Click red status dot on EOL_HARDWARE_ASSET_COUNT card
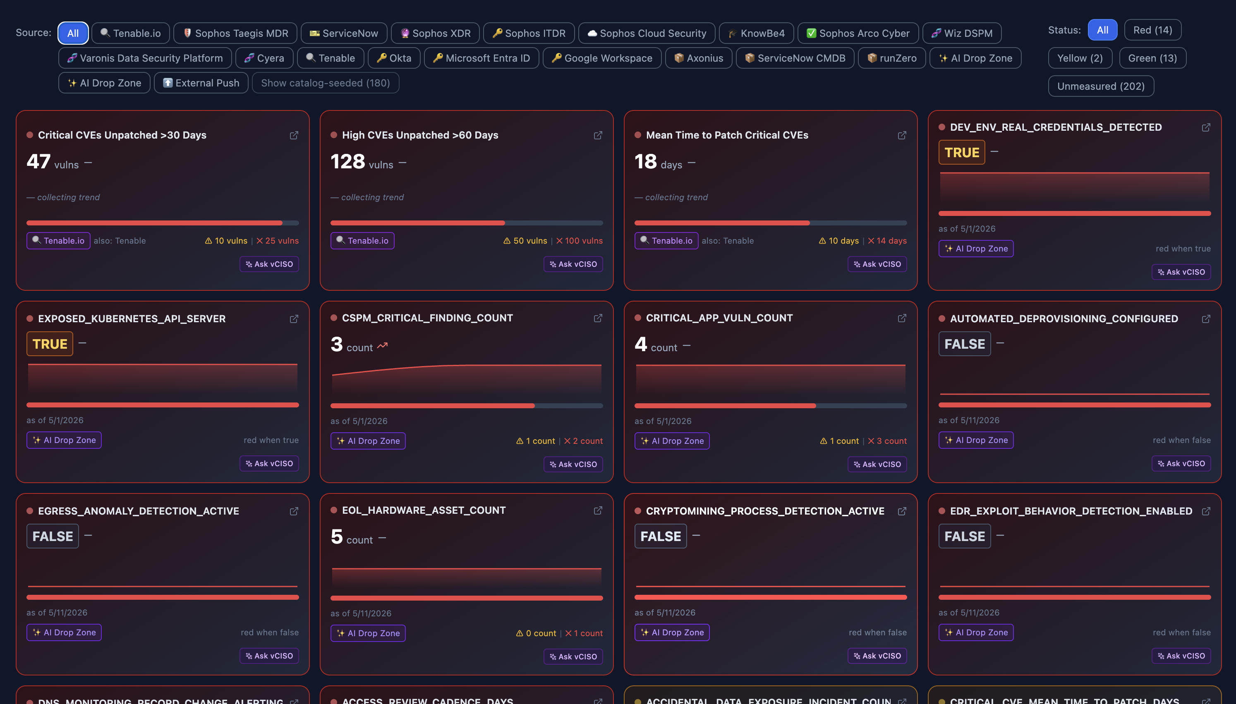Image resolution: width=1236 pixels, height=704 pixels. [x=333, y=510]
